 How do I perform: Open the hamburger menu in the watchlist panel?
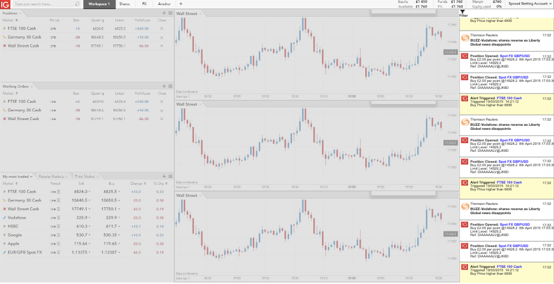coord(170,176)
